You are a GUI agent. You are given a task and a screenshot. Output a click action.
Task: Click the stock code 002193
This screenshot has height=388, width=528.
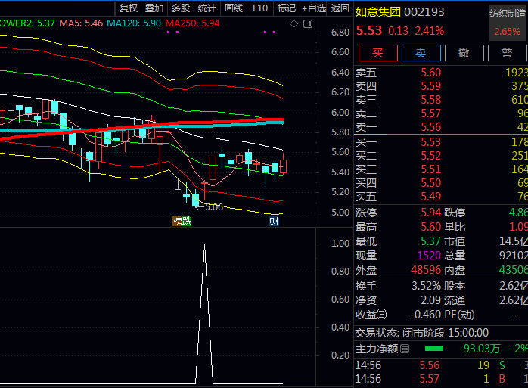pos(424,12)
